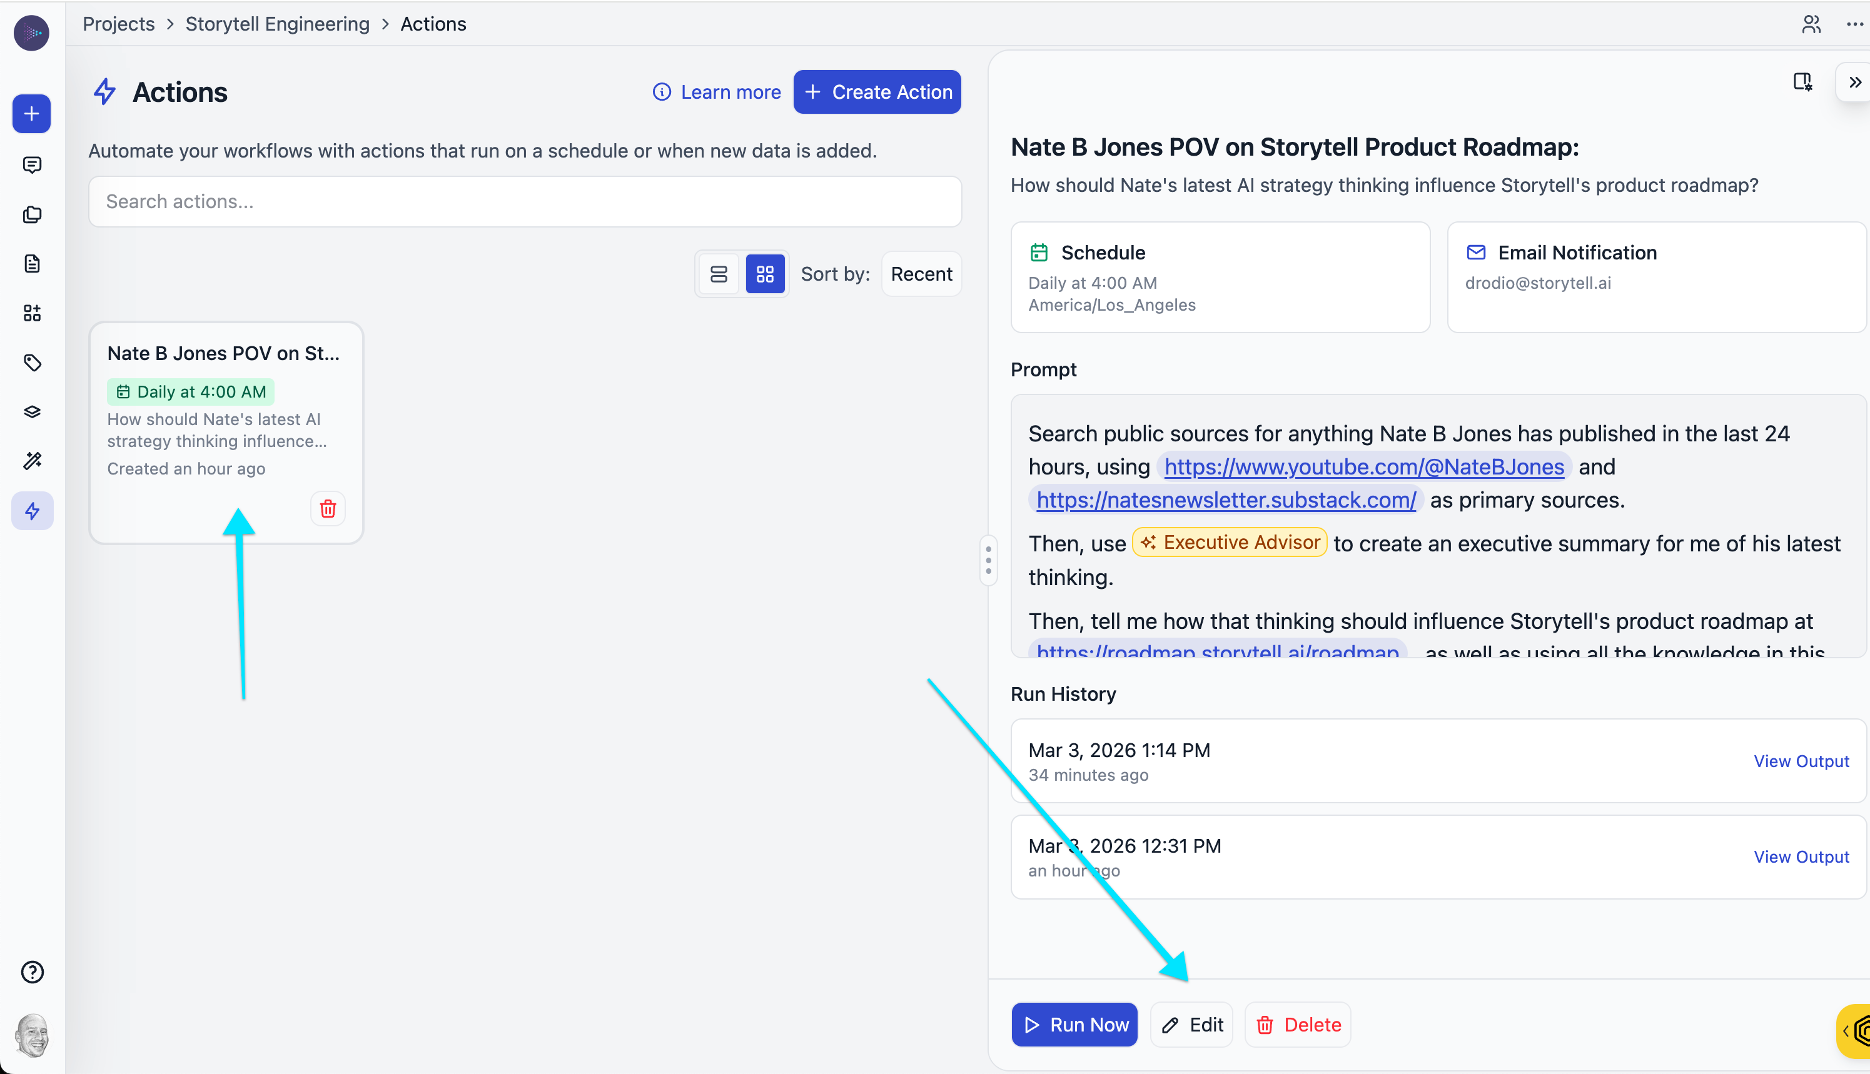Click View Output for 1:14 PM run
1870x1074 pixels.
click(1801, 761)
